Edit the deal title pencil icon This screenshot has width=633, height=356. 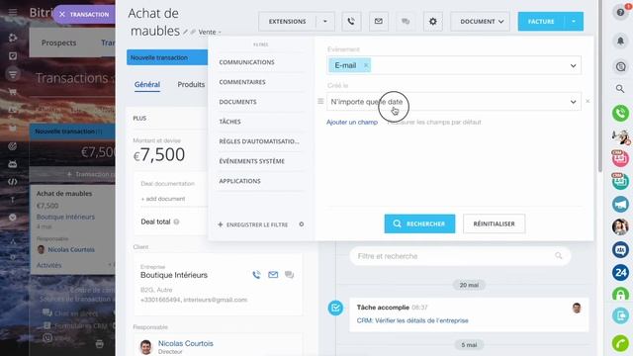tap(185, 32)
